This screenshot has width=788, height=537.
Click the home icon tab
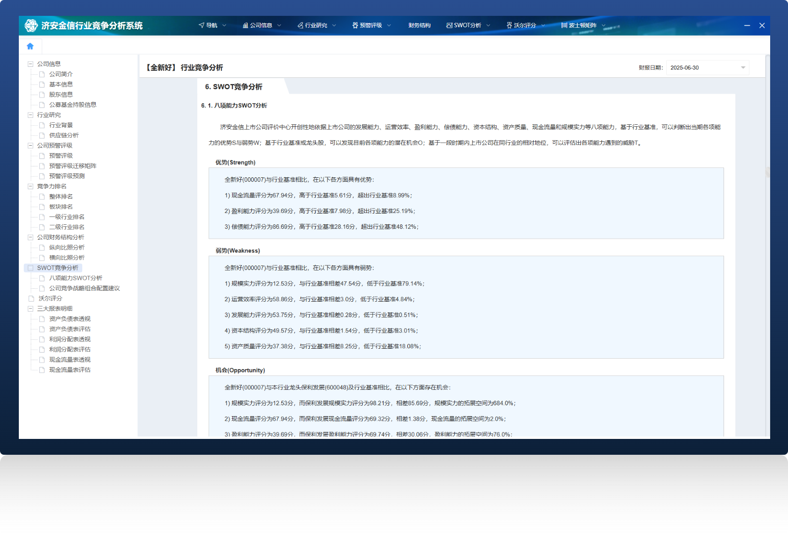(x=30, y=46)
